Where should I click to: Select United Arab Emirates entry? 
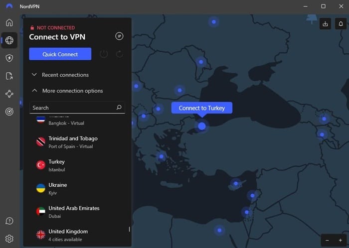click(x=77, y=212)
